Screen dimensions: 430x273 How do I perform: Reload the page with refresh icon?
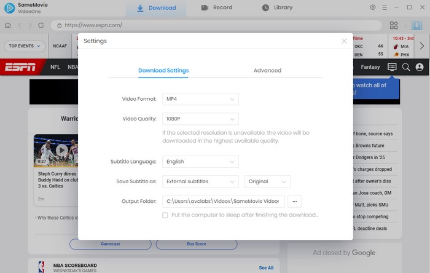(x=41, y=25)
